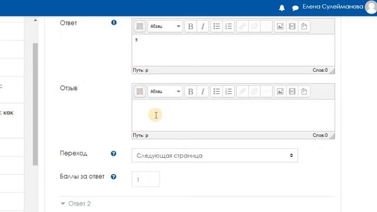Image resolution: width=377 pixels, height=212 pixels.
Task: Insert numbered list in the Отзыв editor
Action: click(229, 91)
